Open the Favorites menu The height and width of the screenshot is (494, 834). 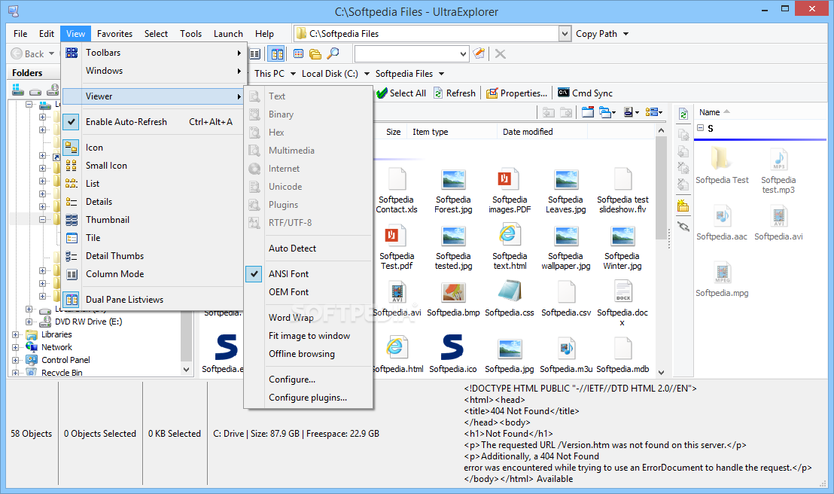[x=114, y=34]
